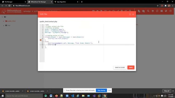Image resolution: width=175 pixels, height=98 pixels.
Task: Click the globe icon in file manager toolbar
Action: click(166, 11)
